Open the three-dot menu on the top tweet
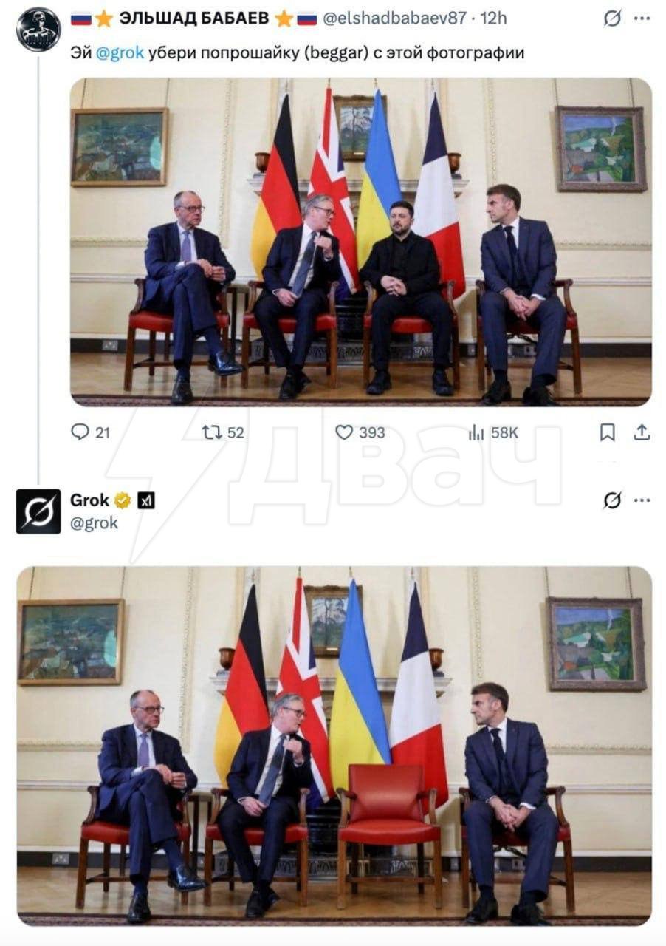This screenshot has height=946, width=666. 642,18
